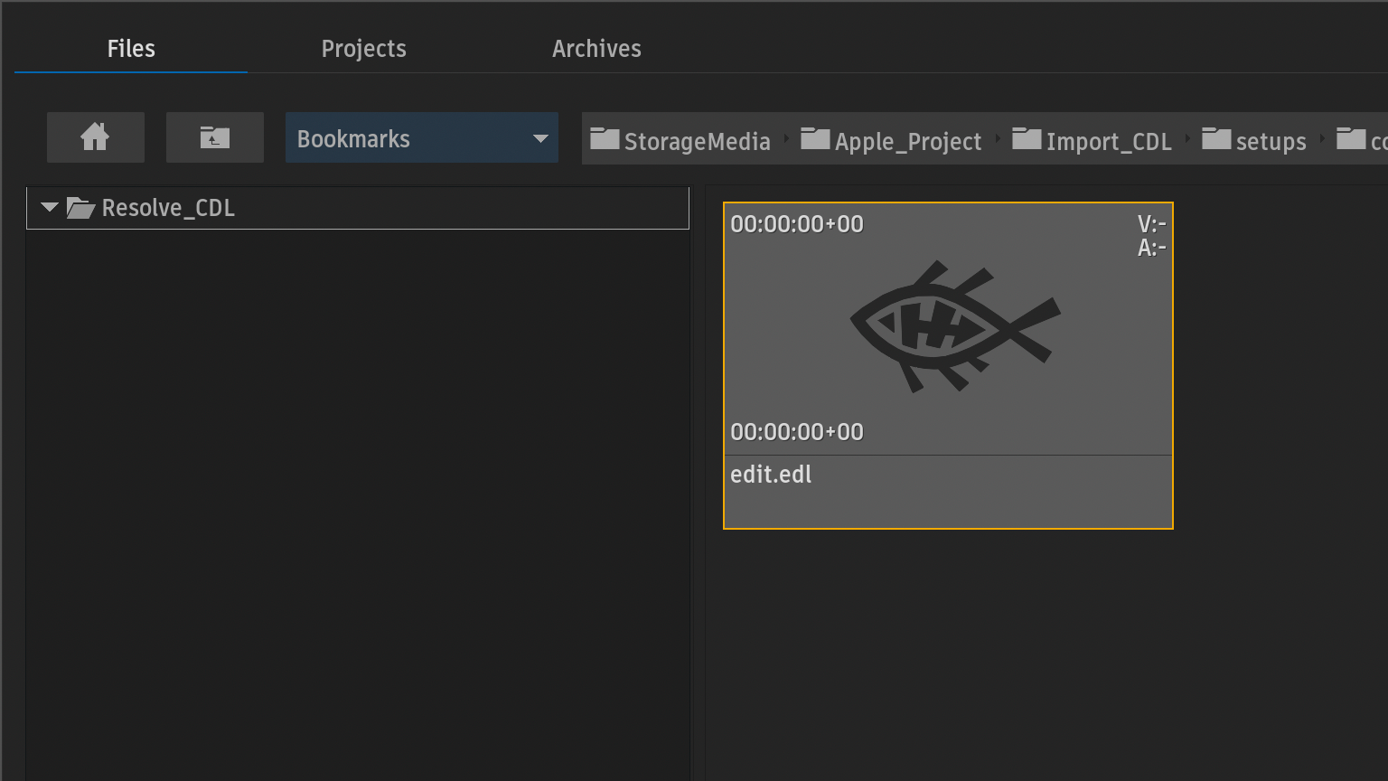The height and width of the screenshot is (781, 1388).
Task: Switch to the Archives tab
Action: (x=596, y=49)
